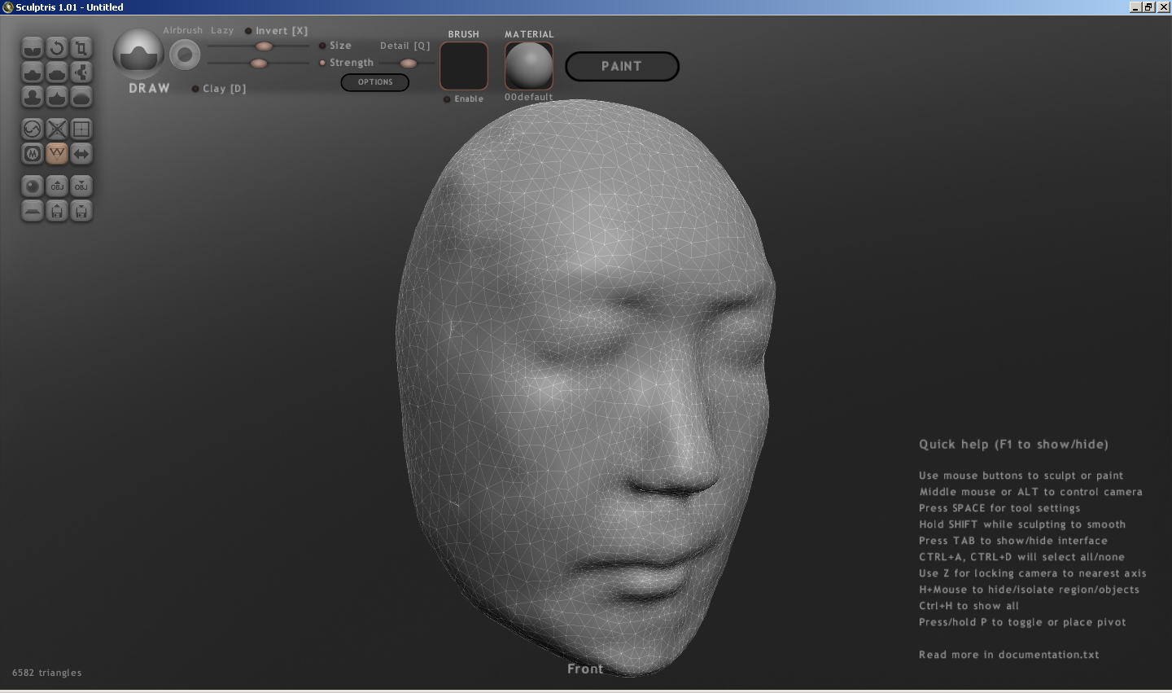
Task: Activate the Smooth brush tool
Action: pos(81,97)
